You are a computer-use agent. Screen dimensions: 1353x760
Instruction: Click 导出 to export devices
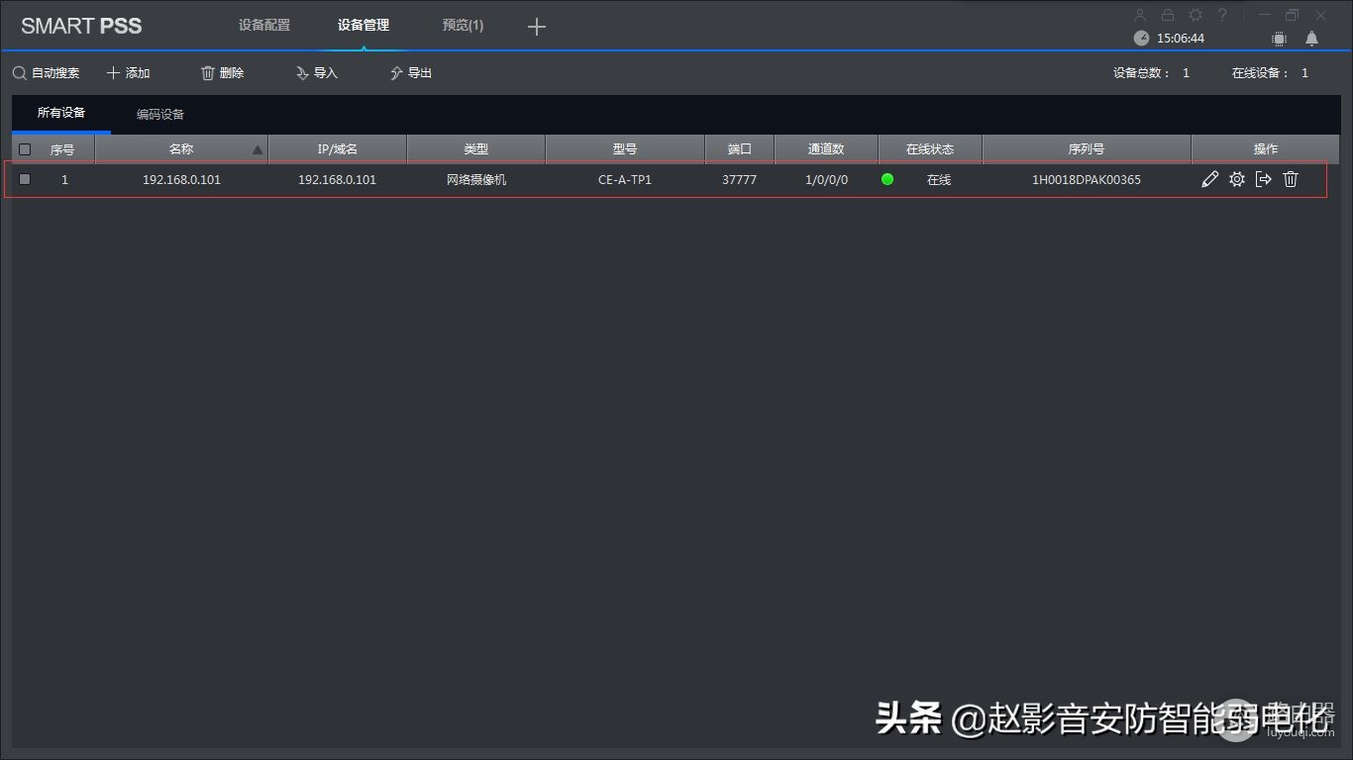coord(410,73)
